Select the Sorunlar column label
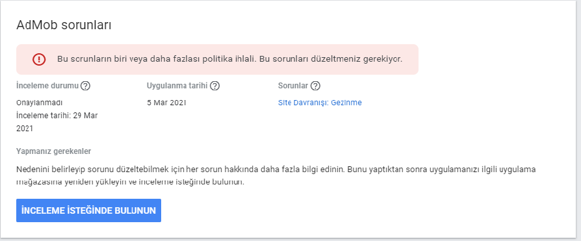Screen dimensions: 581x241 (x=293, y=86)
